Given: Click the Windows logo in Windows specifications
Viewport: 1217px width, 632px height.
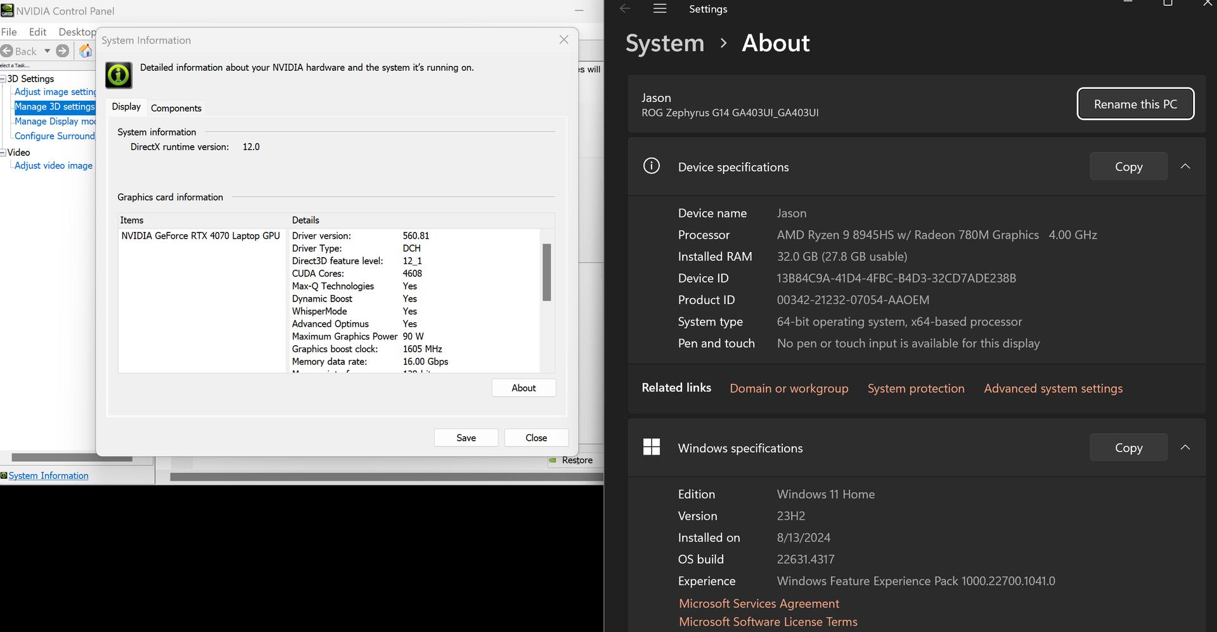Looking at the screenshot, I should pos(651,447).
